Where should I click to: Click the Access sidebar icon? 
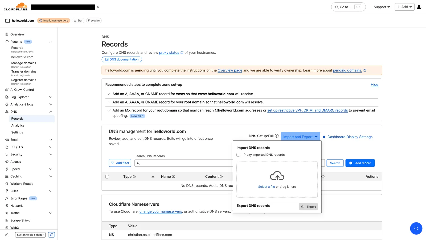click(x=7, y=162)
